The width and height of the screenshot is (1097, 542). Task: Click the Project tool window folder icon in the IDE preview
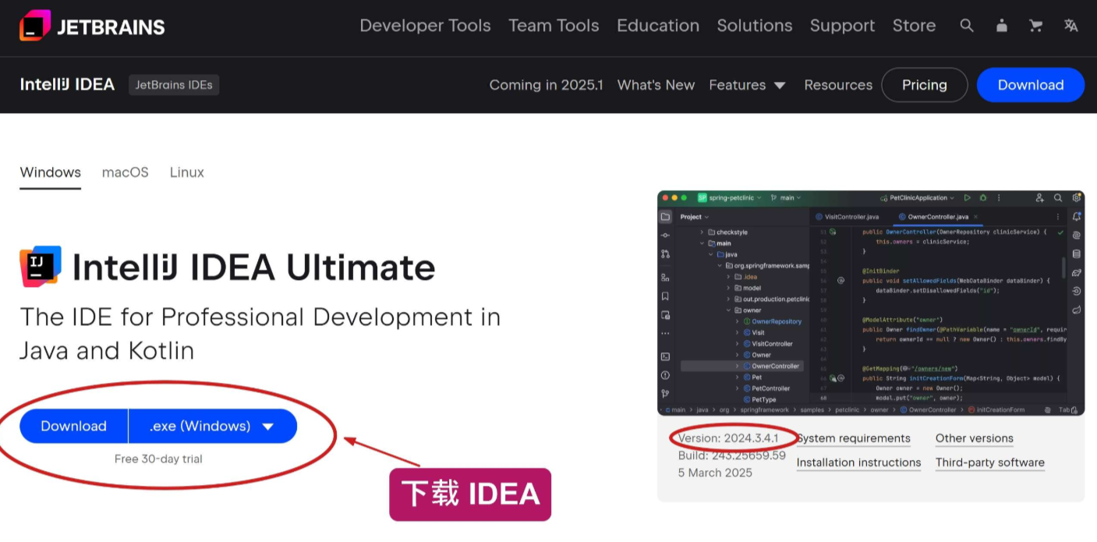(665, 217)
